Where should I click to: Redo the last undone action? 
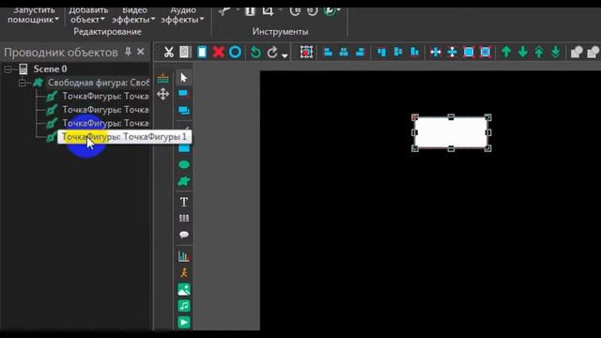click(272, 53)
